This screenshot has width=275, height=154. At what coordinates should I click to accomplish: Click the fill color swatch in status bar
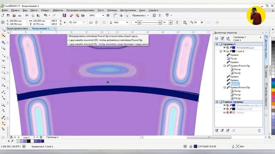click(x=196, y=146)
